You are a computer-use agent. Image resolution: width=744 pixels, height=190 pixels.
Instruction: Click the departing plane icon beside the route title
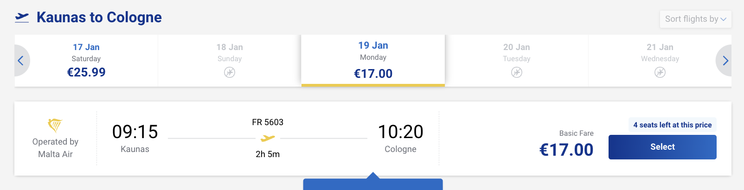[x=22, y=18]
